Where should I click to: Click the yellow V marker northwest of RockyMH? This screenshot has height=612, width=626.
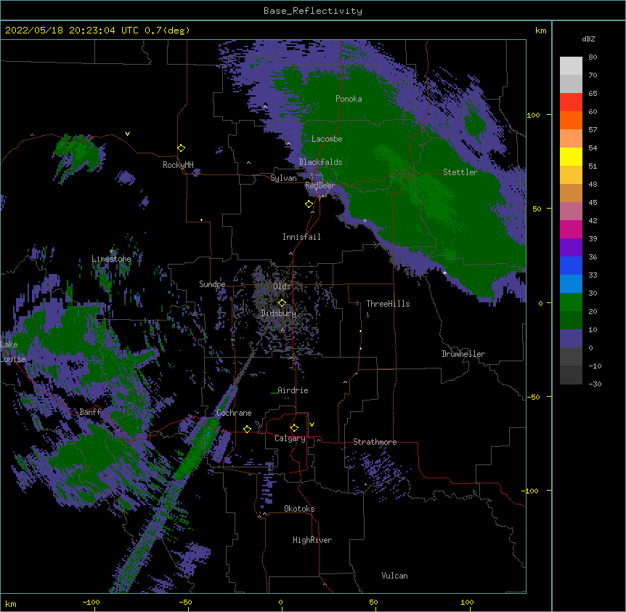[127, 134]
